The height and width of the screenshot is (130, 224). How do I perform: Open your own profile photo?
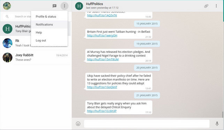tap(7, 6)
